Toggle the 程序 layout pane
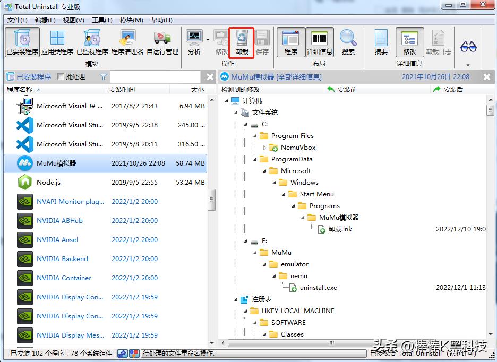The image size is (497, 362). (290, 42)
